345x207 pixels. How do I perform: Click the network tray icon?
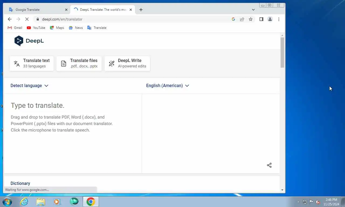(x=305, y=202)
